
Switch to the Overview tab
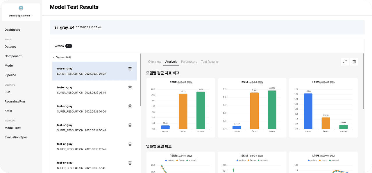pyautogui.click(x=155, y=62)
